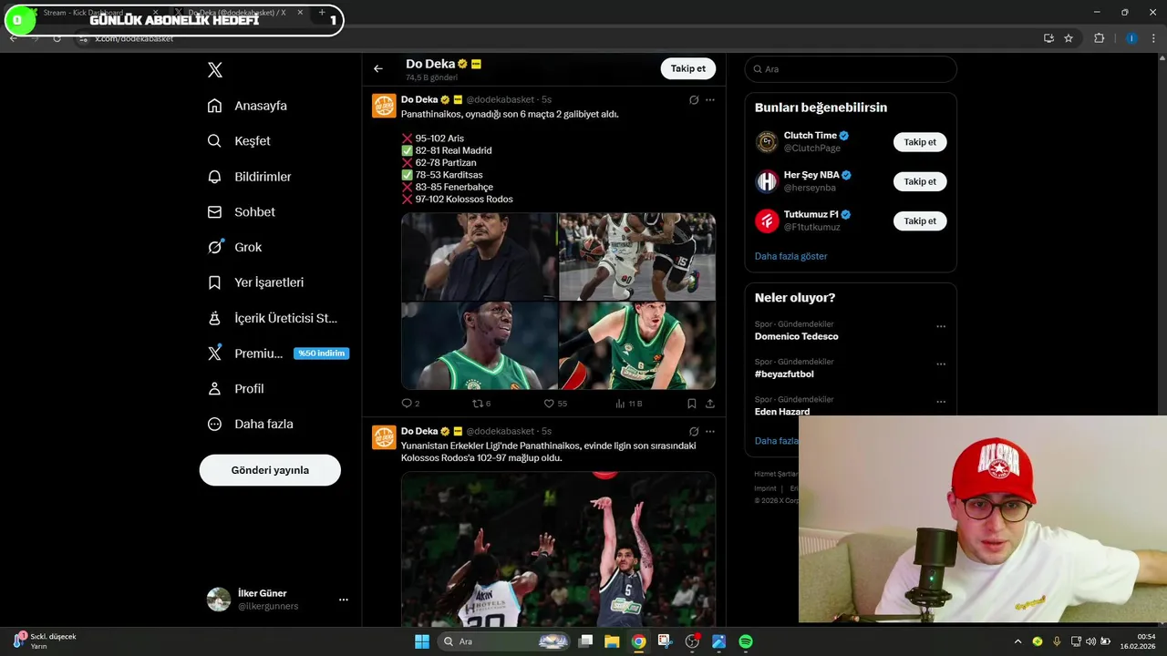Open the bottom-left green jersey player photo

(479, 345)
